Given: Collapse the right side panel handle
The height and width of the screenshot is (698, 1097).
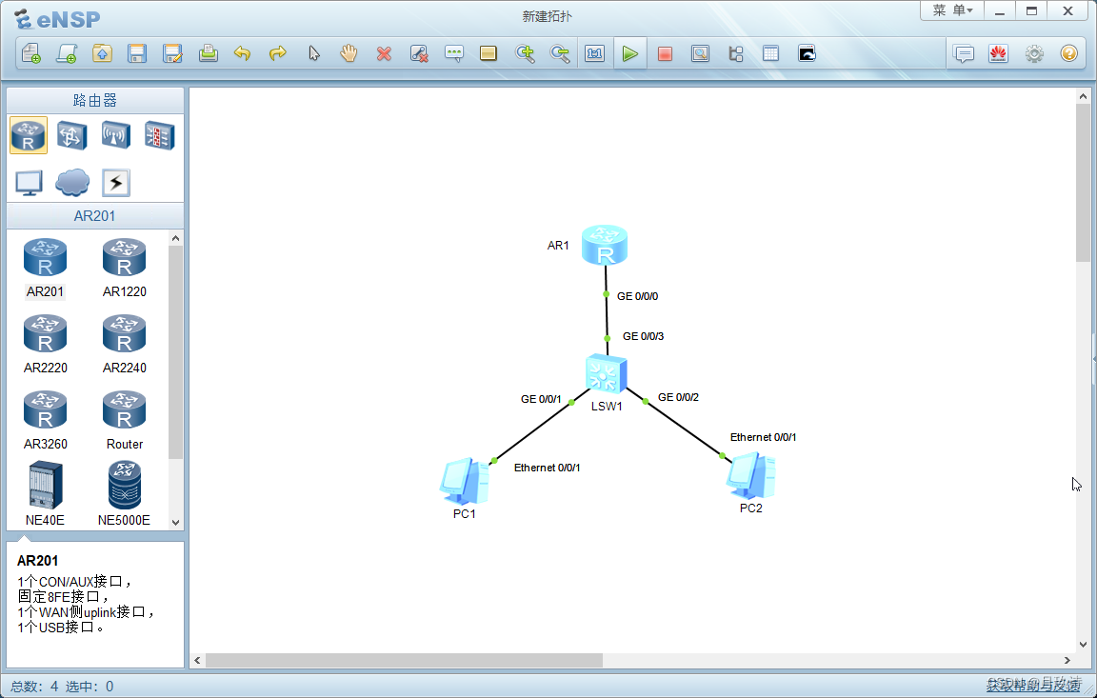Looking at the screenshot, I should coord(1093,360).
